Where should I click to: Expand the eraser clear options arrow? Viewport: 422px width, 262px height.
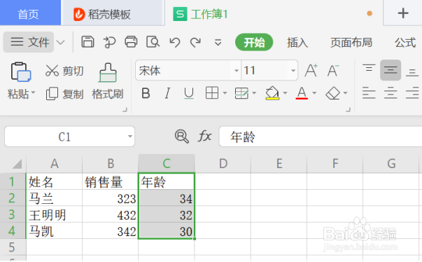point(345,93)
